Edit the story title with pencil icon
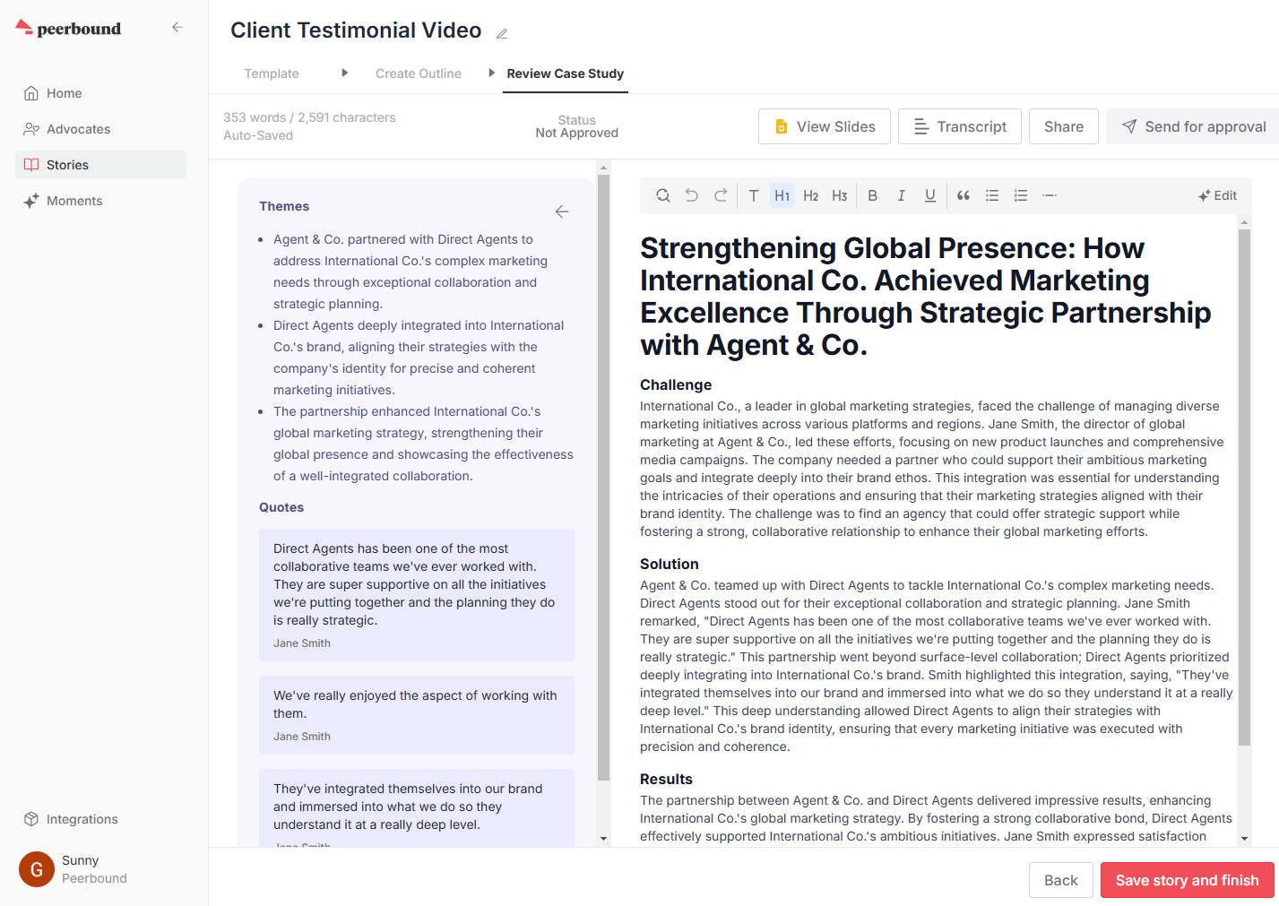 (x=502, y=34)
